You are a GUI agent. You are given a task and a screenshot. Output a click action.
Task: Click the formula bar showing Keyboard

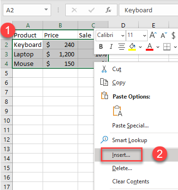click(148, 10)
